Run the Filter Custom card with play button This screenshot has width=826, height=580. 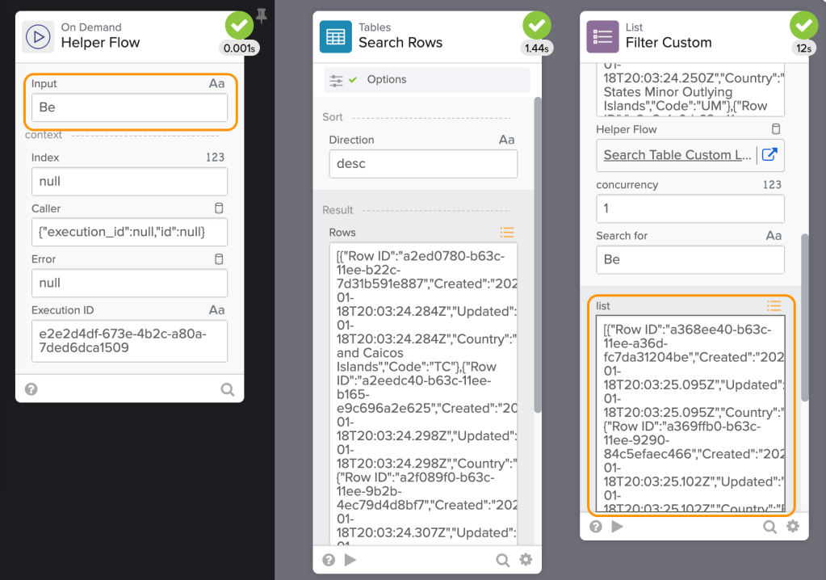pos(618,527)
